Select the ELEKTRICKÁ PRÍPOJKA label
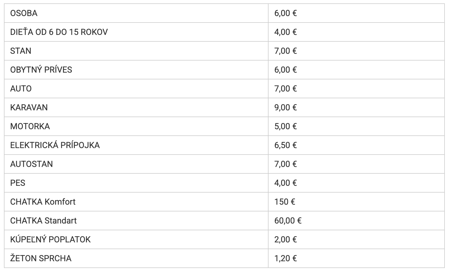The height and width of the screenshot is (277, 451). click(x=55, y=145)
